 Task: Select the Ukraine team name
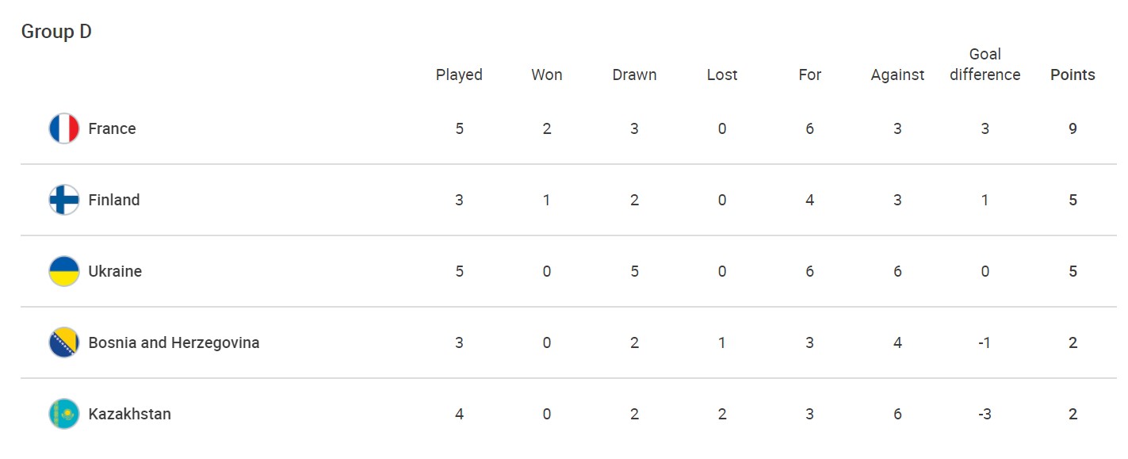[x=115, y=271]
